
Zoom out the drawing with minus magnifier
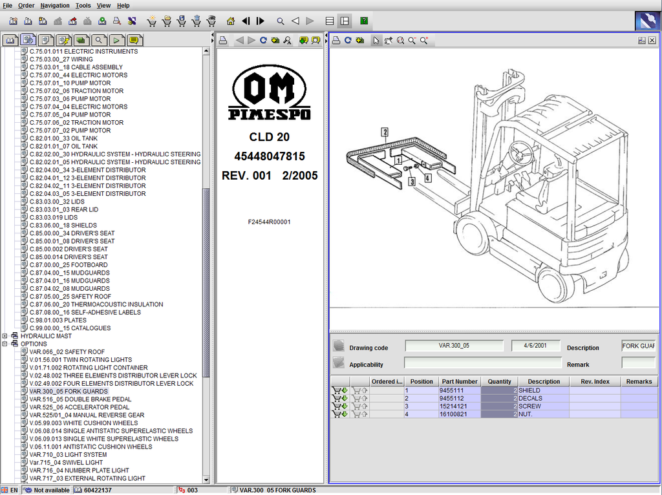pos(412,41)
